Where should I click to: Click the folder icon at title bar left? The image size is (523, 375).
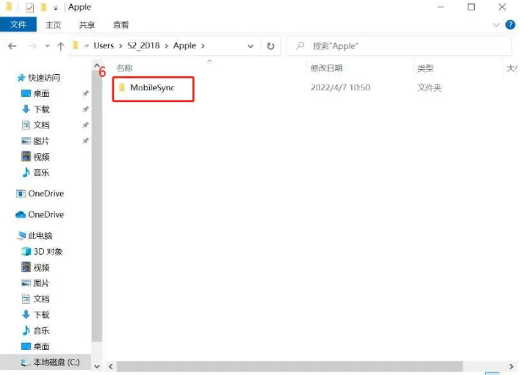pyautogui.click(x=9, y=7)
